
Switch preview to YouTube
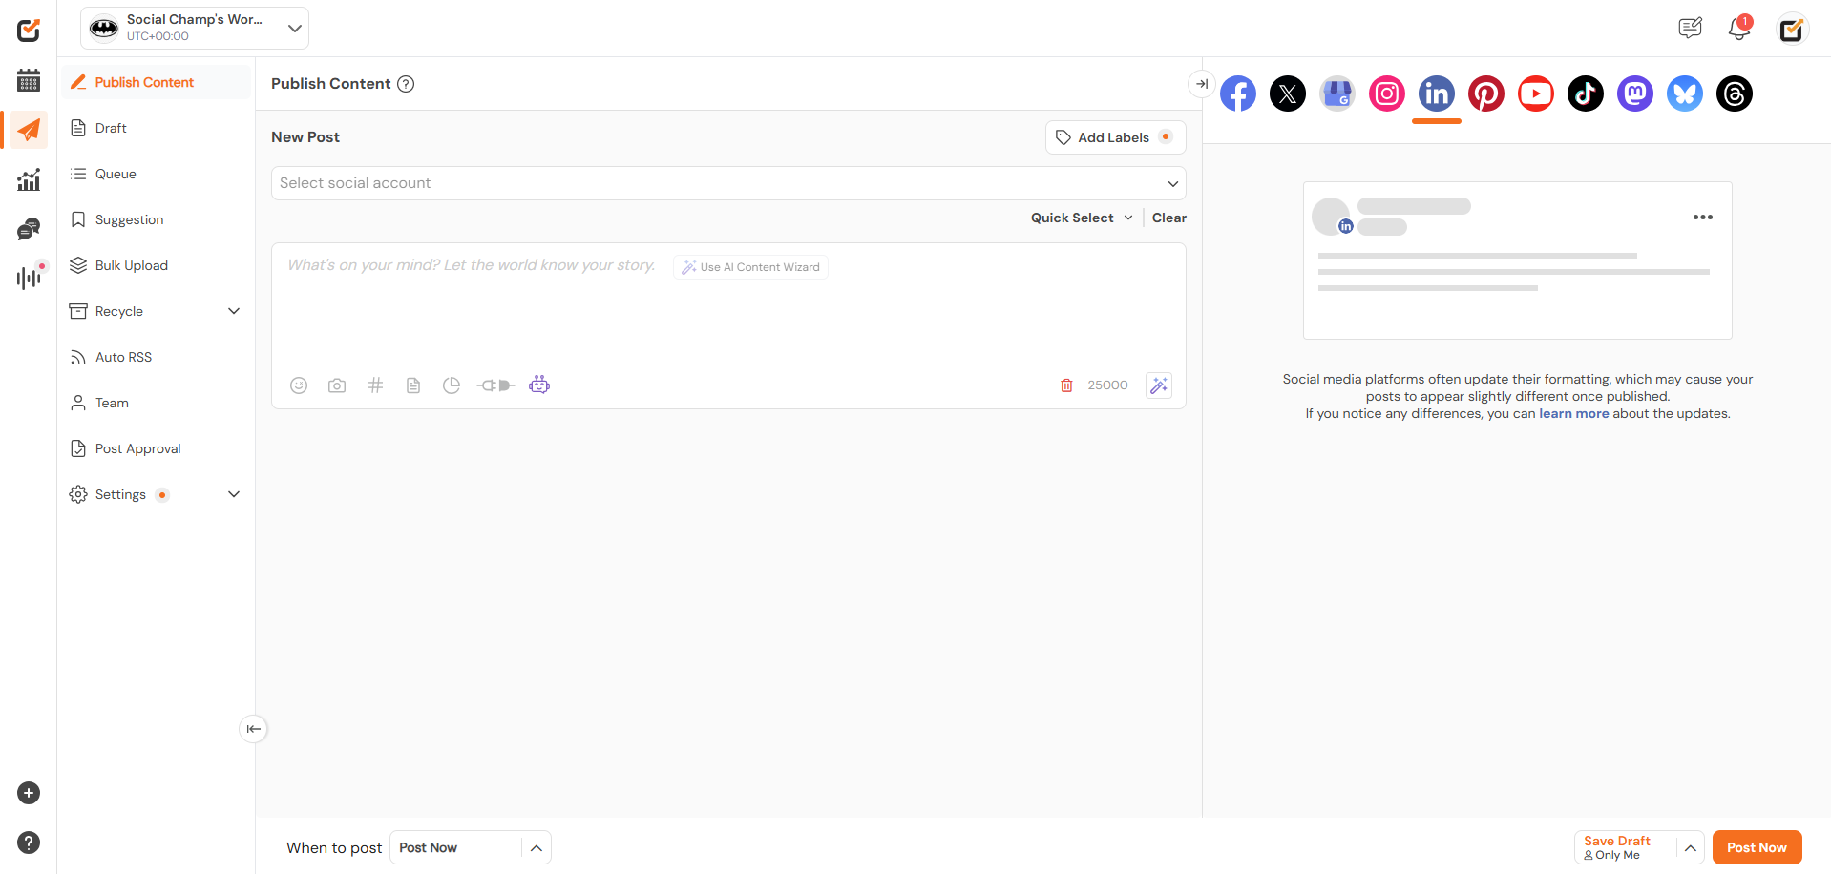tap(1536, 94)
